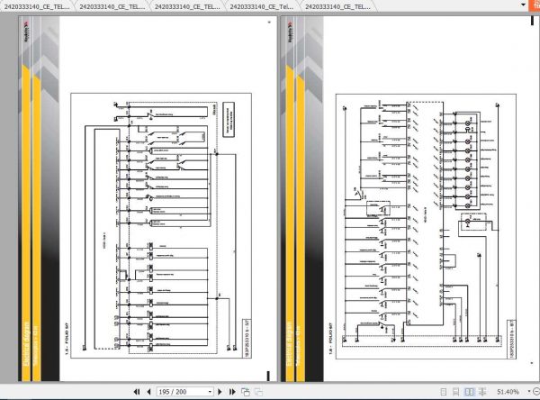Switch to the first 2420333140_CE_TEL tab
Viewport: 540px width, 400px height.
[x=37, y=6]
